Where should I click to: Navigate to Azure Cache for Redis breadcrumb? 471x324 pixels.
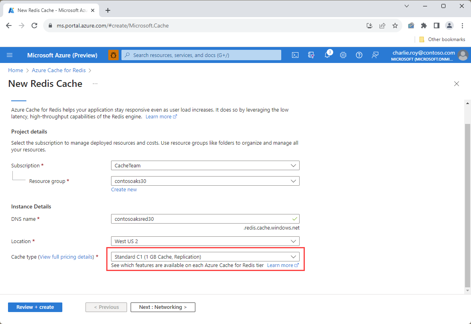point(58,70)
